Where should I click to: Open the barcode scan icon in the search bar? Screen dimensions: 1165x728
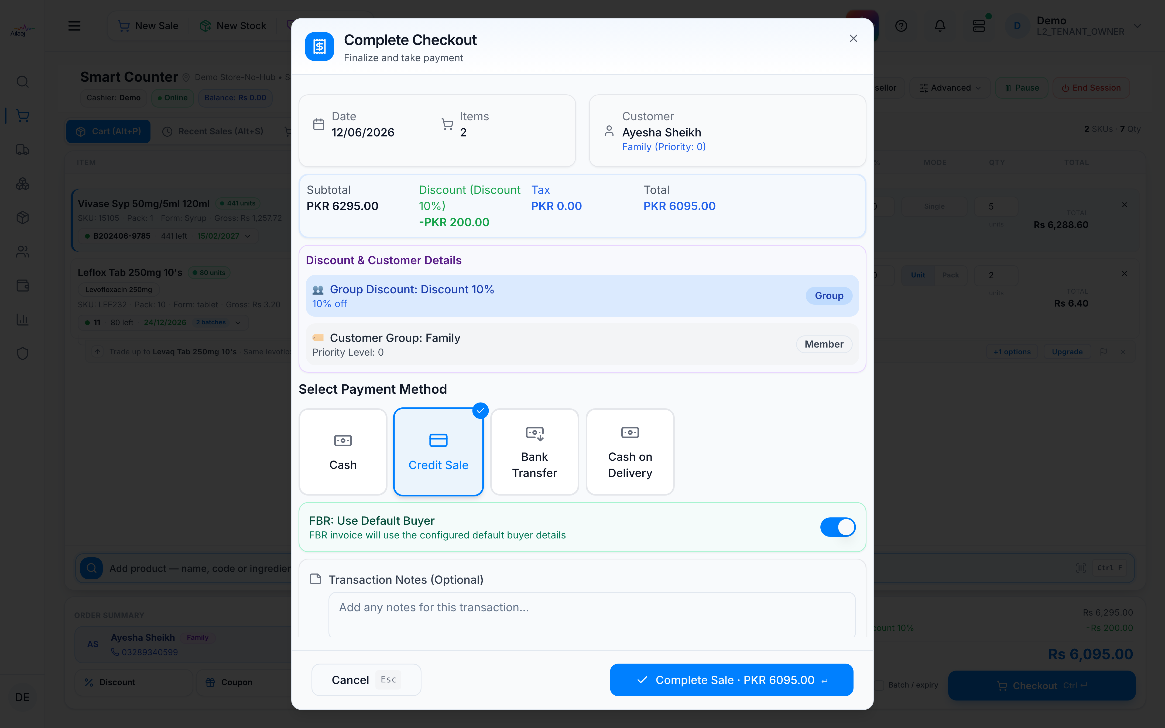tap(1081, 568)
